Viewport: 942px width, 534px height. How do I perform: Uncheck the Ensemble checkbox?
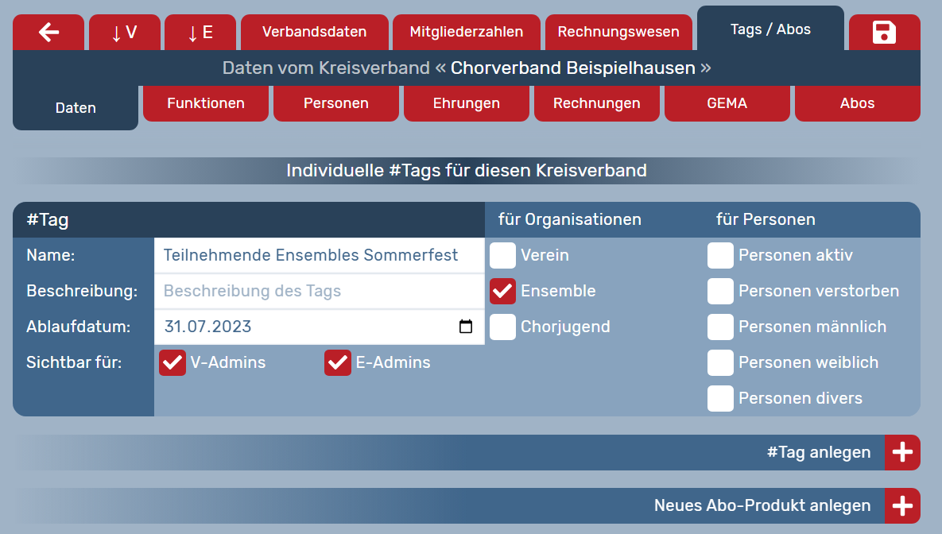pyautogui.click(x=502, y=292)
